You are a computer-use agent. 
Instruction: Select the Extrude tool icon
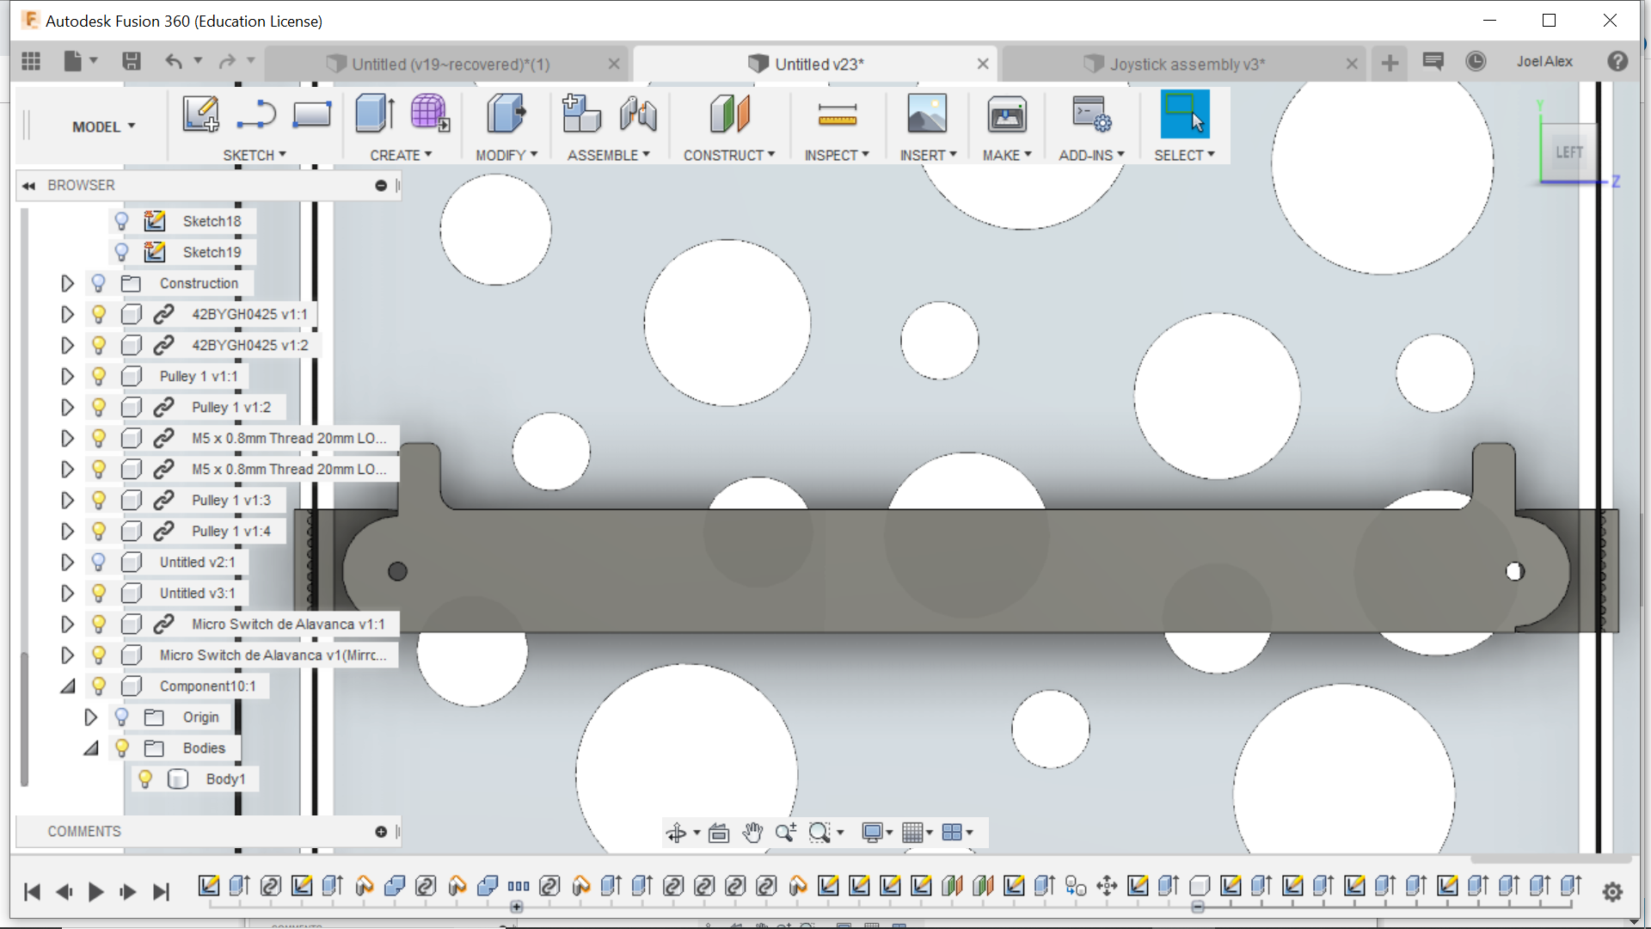tap(375, 114)
